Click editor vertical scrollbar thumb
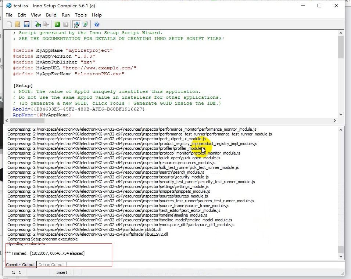Viewport: 351px width, 279px height. tap(341, 47)
